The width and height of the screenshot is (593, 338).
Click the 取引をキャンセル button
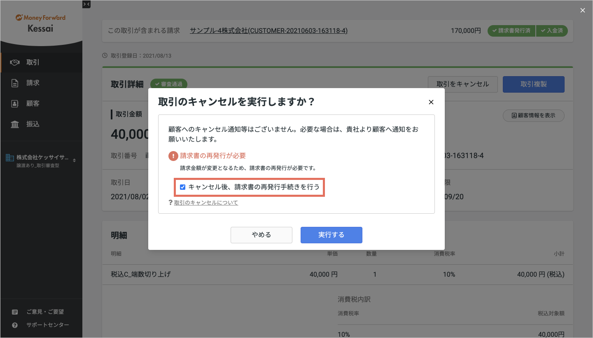coord(463,84)
